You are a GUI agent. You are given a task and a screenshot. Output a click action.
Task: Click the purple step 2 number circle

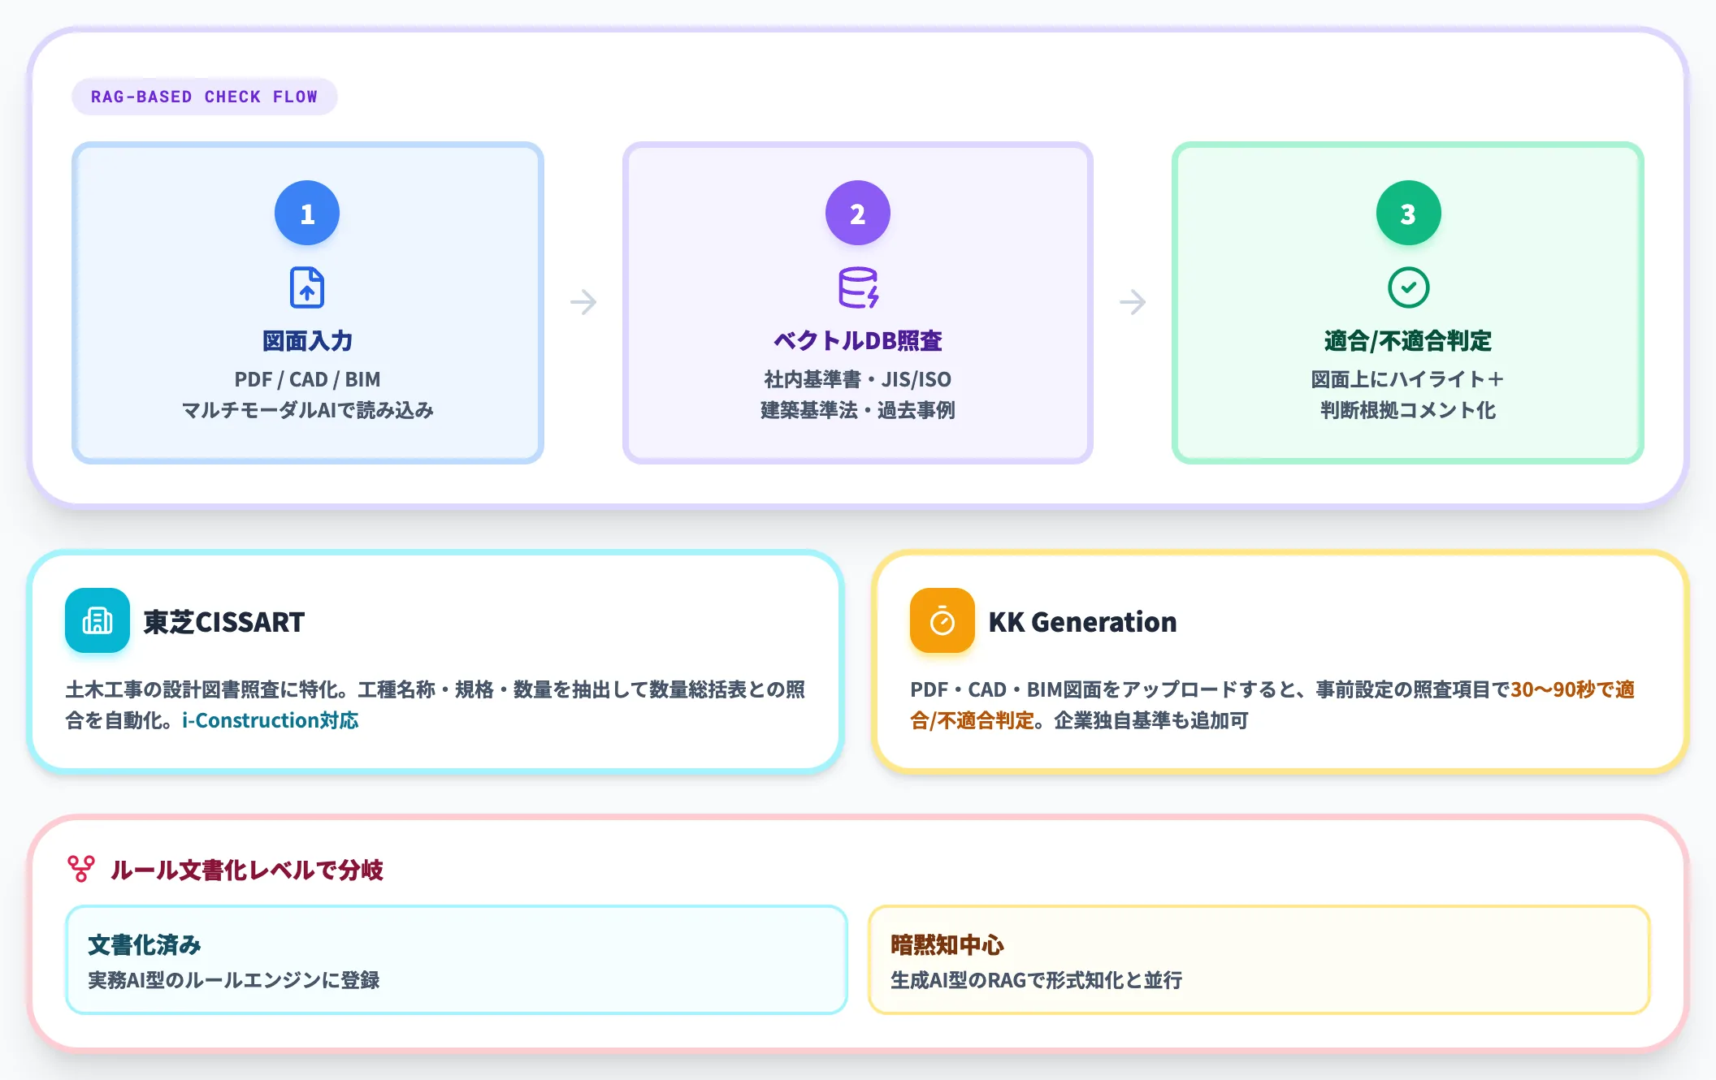(858, 213)
